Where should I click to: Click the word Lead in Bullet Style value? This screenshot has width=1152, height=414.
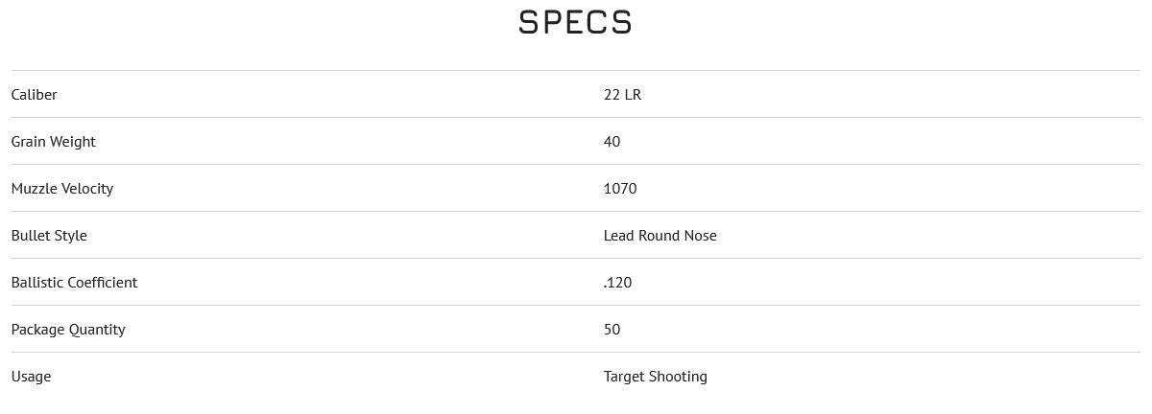tap(618, 236)
